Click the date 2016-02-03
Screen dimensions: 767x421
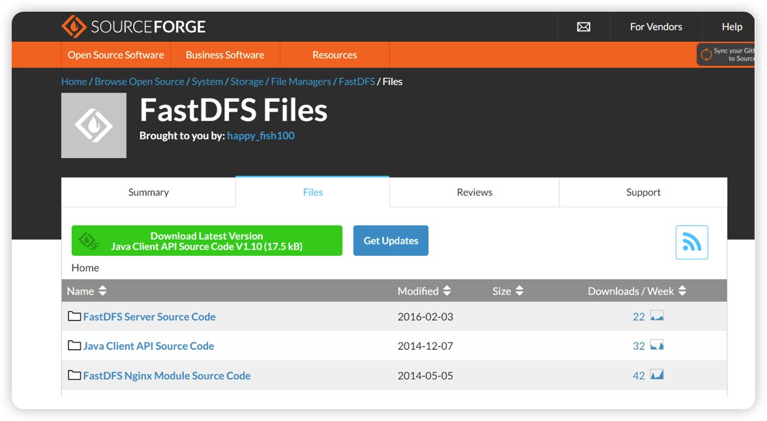point(425,317)
